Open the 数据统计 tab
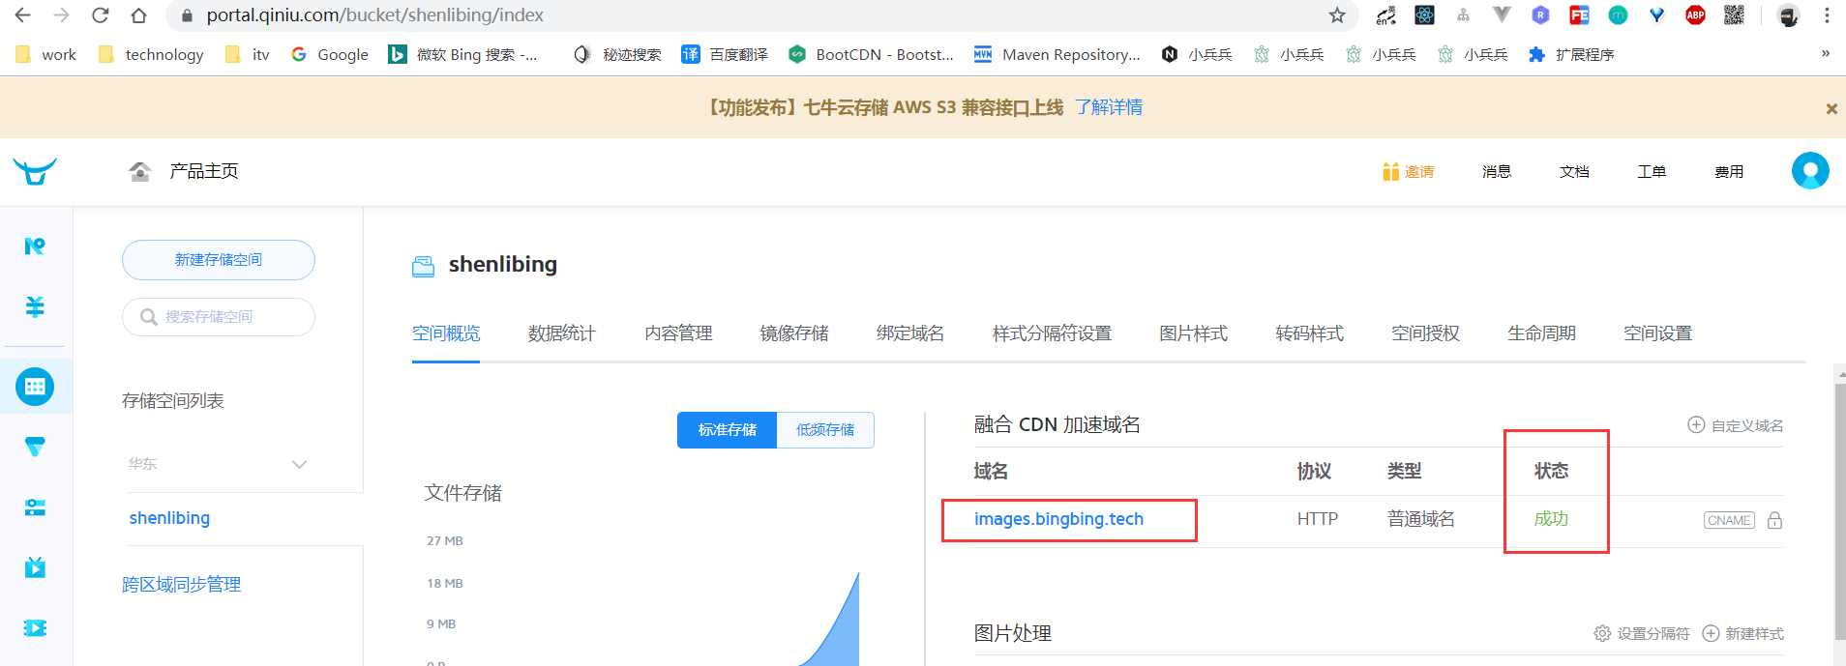Image resolution: width=1846 pixels, height=666 pixels. (562, 333)
